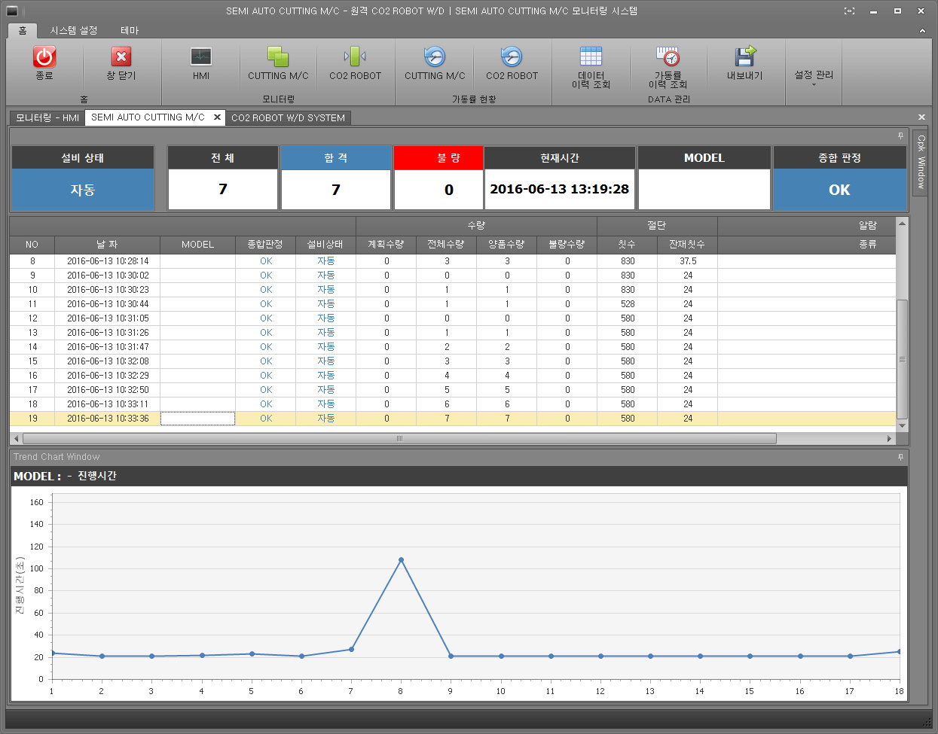
Task: Open CUTTING M/C 가동률 현황 icon
Action: coord(435,57)
